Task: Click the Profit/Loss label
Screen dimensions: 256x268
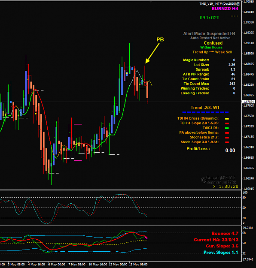Action: 198,149
